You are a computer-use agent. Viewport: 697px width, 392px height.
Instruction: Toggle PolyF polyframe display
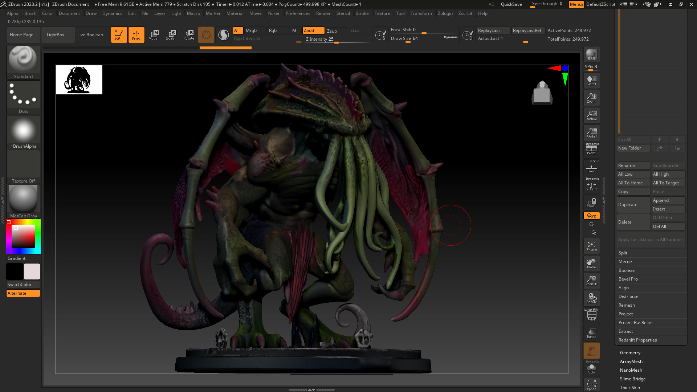[x=591, y=315]
